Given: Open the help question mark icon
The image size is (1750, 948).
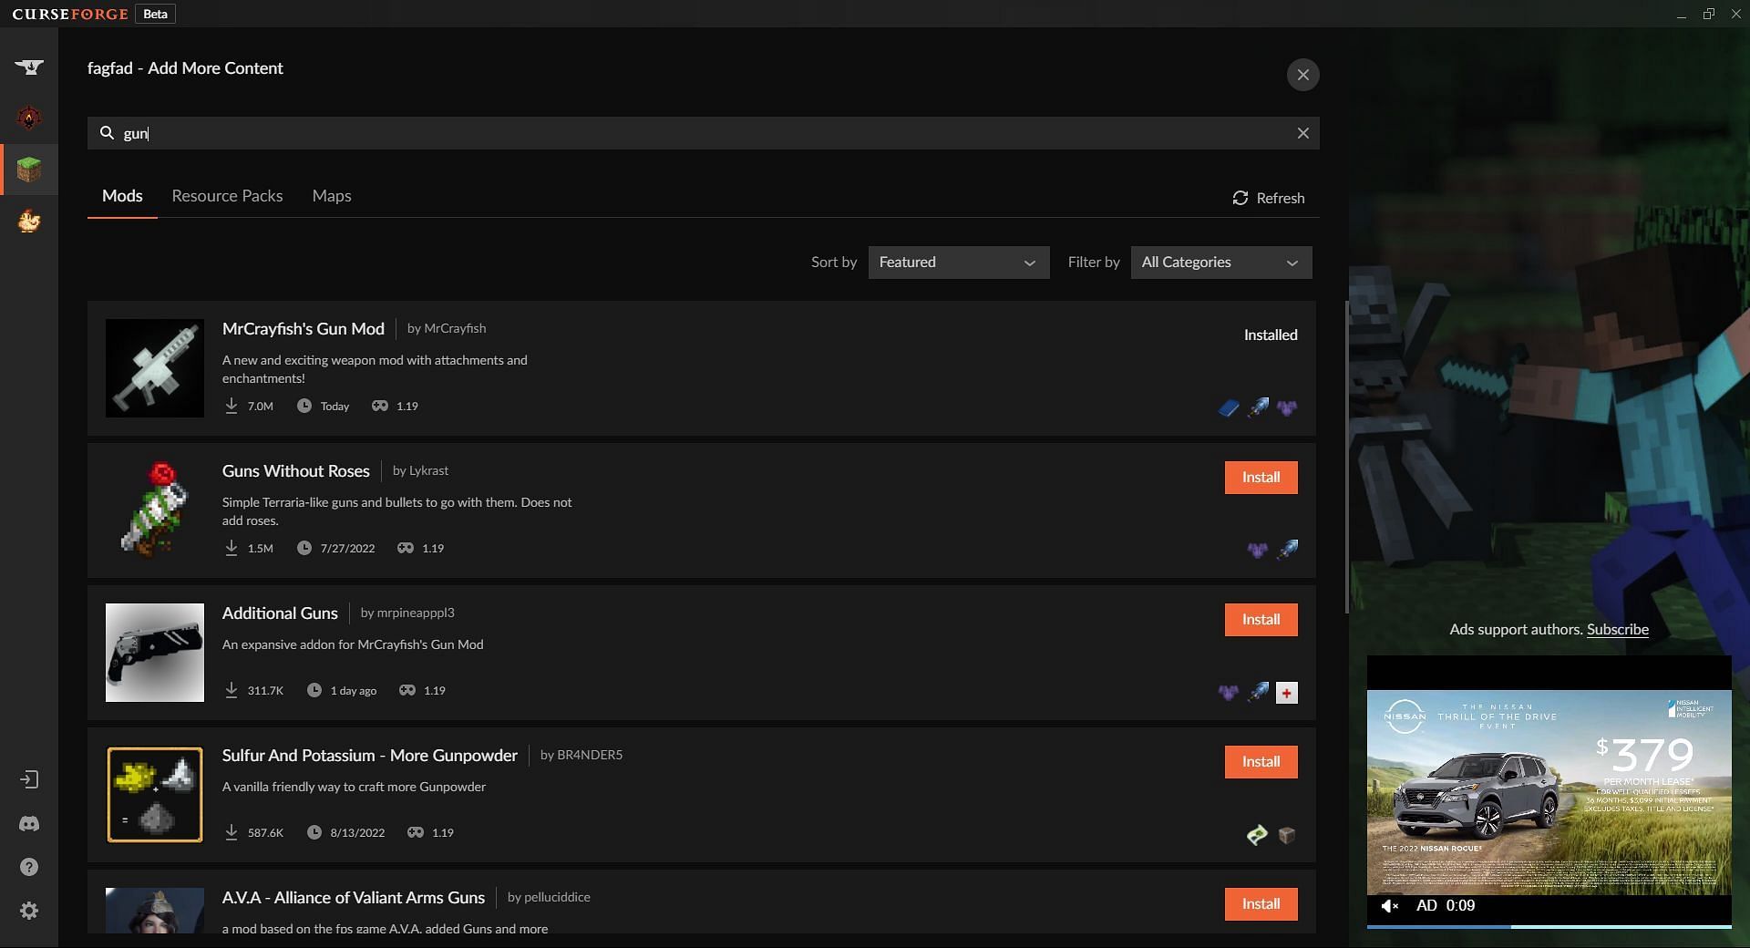Looking at the screenshot, I should [29, 867].
